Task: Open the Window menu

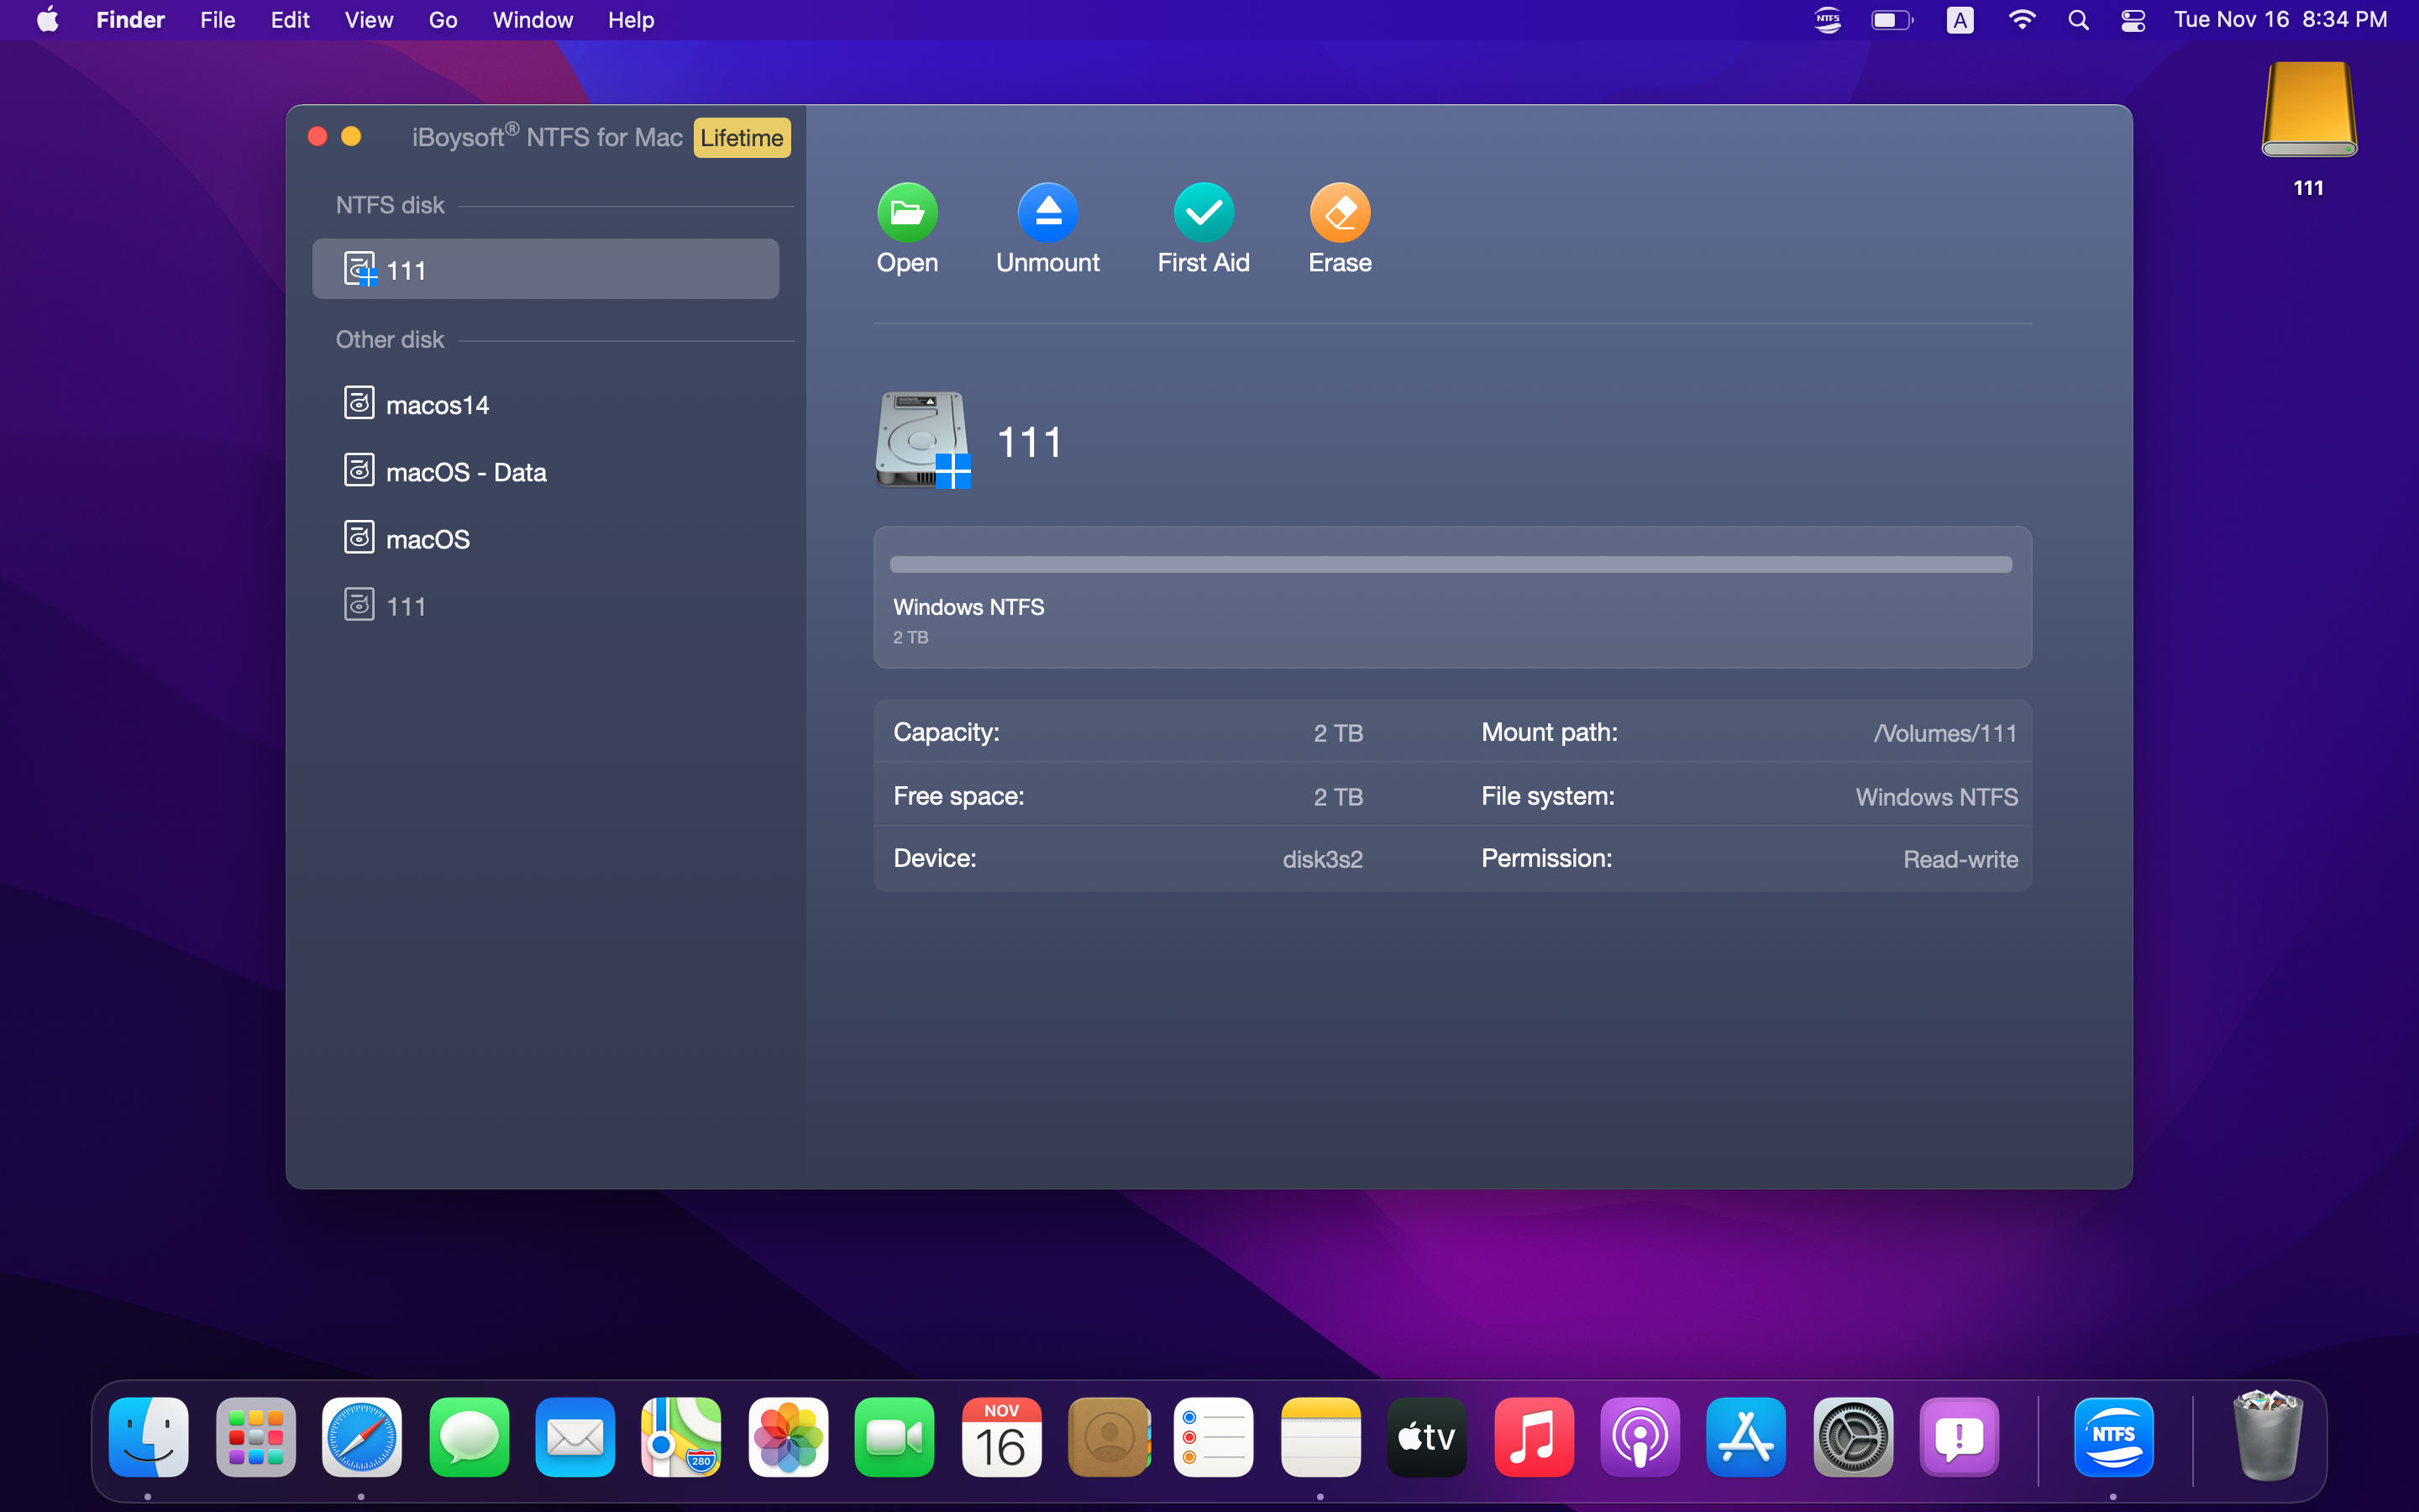Action: click(532, 19)
